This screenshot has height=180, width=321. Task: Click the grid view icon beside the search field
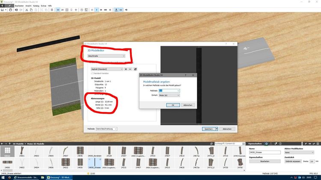[244, 144]
